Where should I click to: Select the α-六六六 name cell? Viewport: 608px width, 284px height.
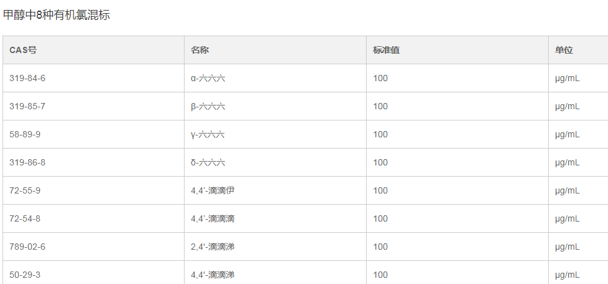(x=208, y=78)
